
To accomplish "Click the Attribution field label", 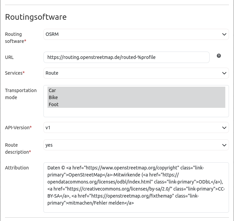I will pyautogui.click(x=17, y=168).
